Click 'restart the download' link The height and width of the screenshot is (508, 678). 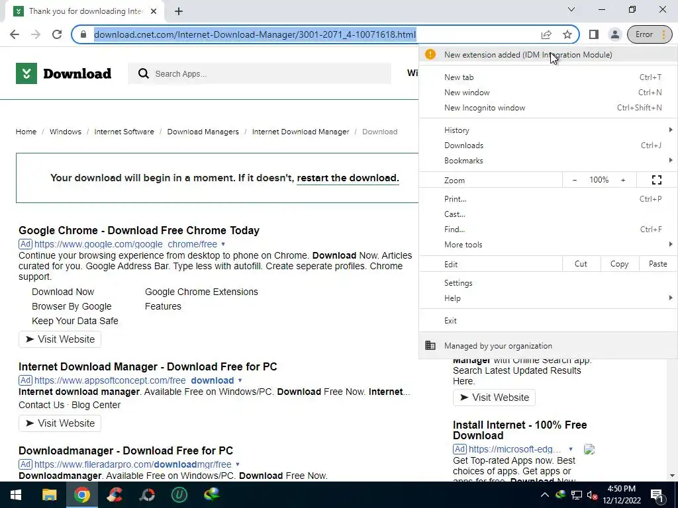(348, 178)
